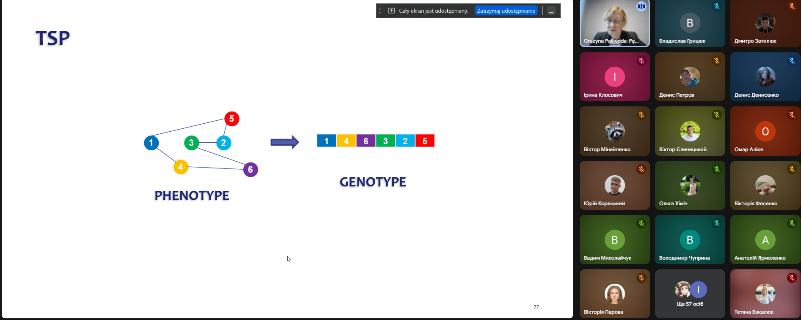Click the O avatar of Омар Алієв
The image size is (801, 320).
tap(765, 131)
